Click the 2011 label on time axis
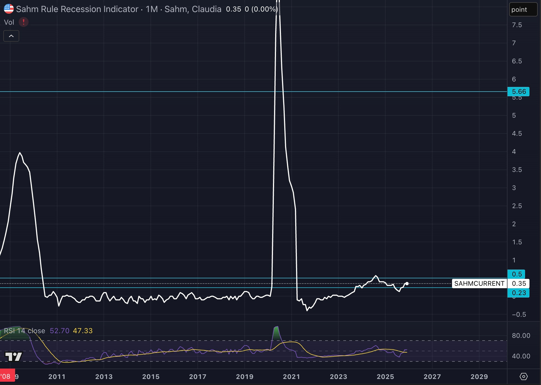The image size is (541, 385). tap(57, 377)
